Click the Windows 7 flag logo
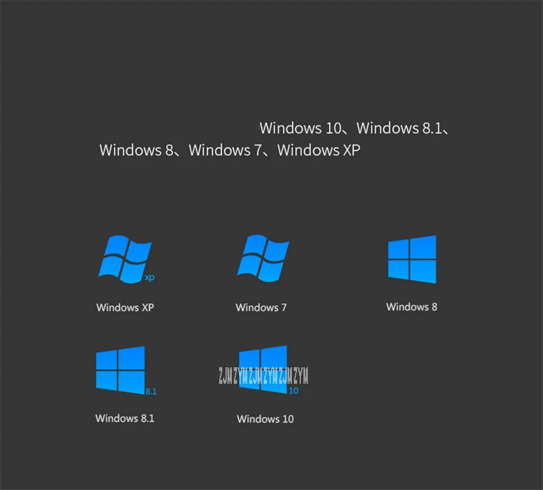Screen dimensions: 543x490 click(263, 258)
